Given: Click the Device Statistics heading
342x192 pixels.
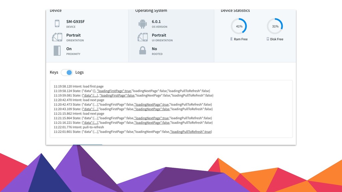Looking at the screenshot, I should point(235,10).
